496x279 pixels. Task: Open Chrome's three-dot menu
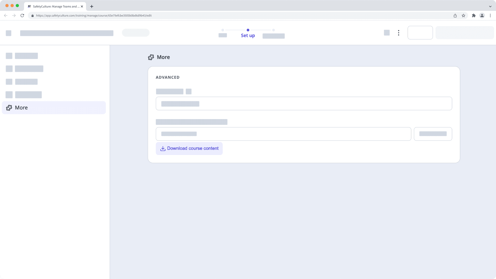click(490, 16)
